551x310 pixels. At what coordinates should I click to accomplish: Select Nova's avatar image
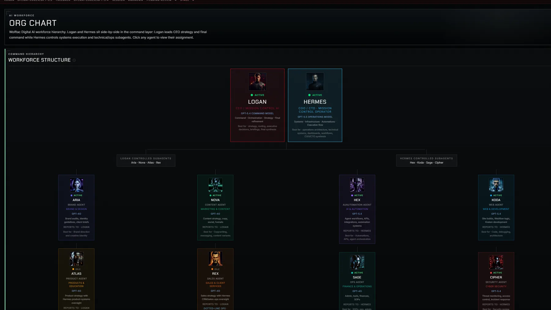[216, 185]
